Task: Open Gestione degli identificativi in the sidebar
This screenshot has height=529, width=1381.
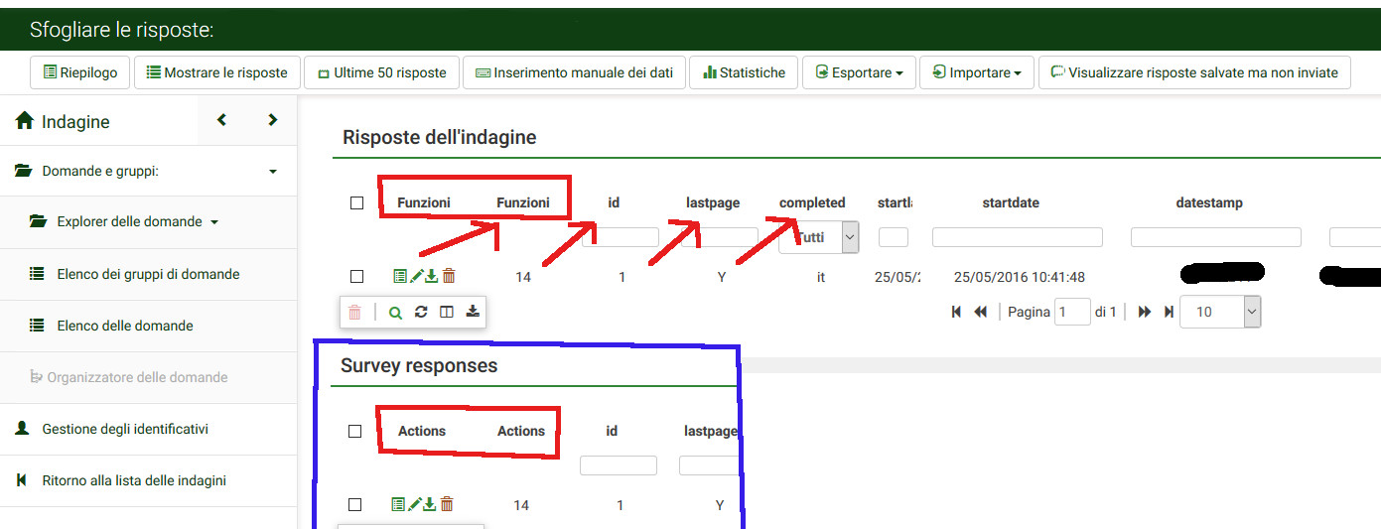Action: pyautogui.click(x=125, y=429)
